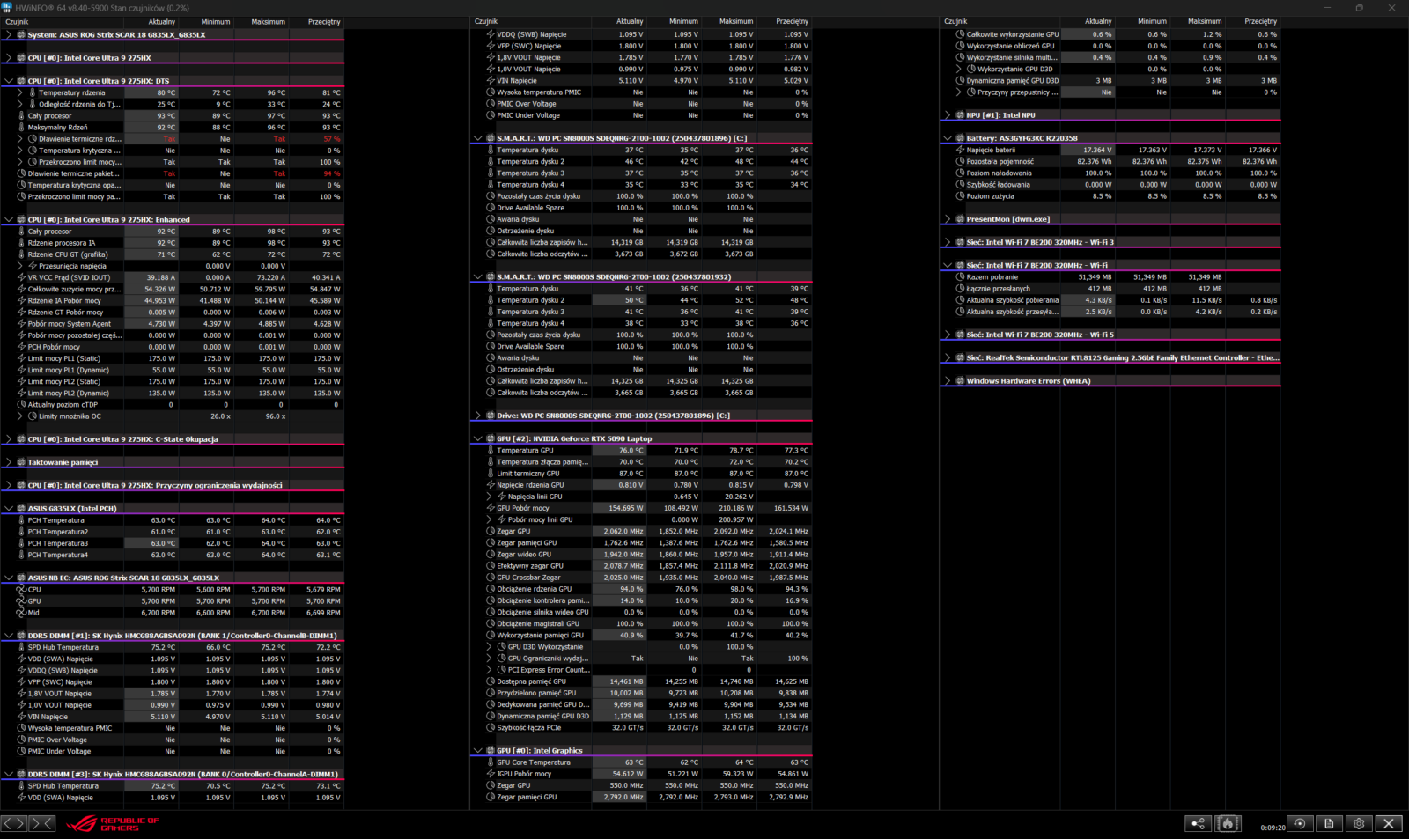This screenshot has width=1409, height=839.
Task: Expand Windows Hardware Errors (WHEA) section
Action: point(948,381)
